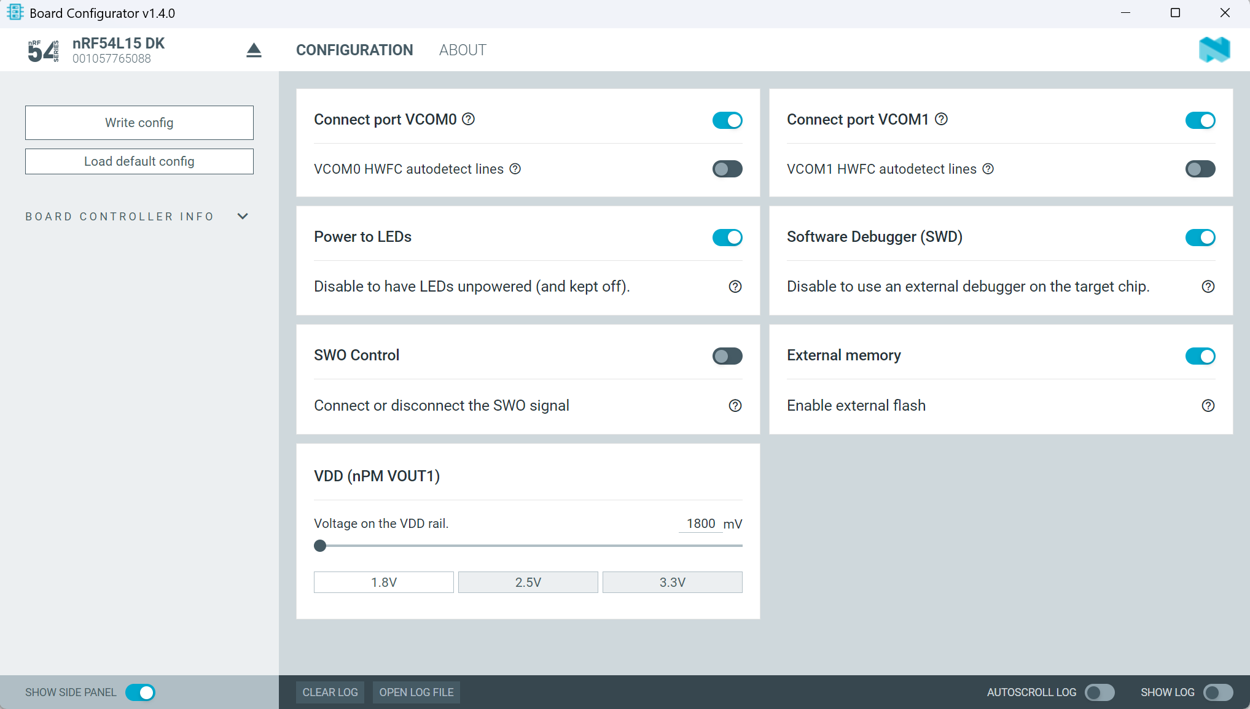Click Open Log File button
The width and height of the screenshot is (1250, 709).
pyautogui.click(x=416, y=692)
